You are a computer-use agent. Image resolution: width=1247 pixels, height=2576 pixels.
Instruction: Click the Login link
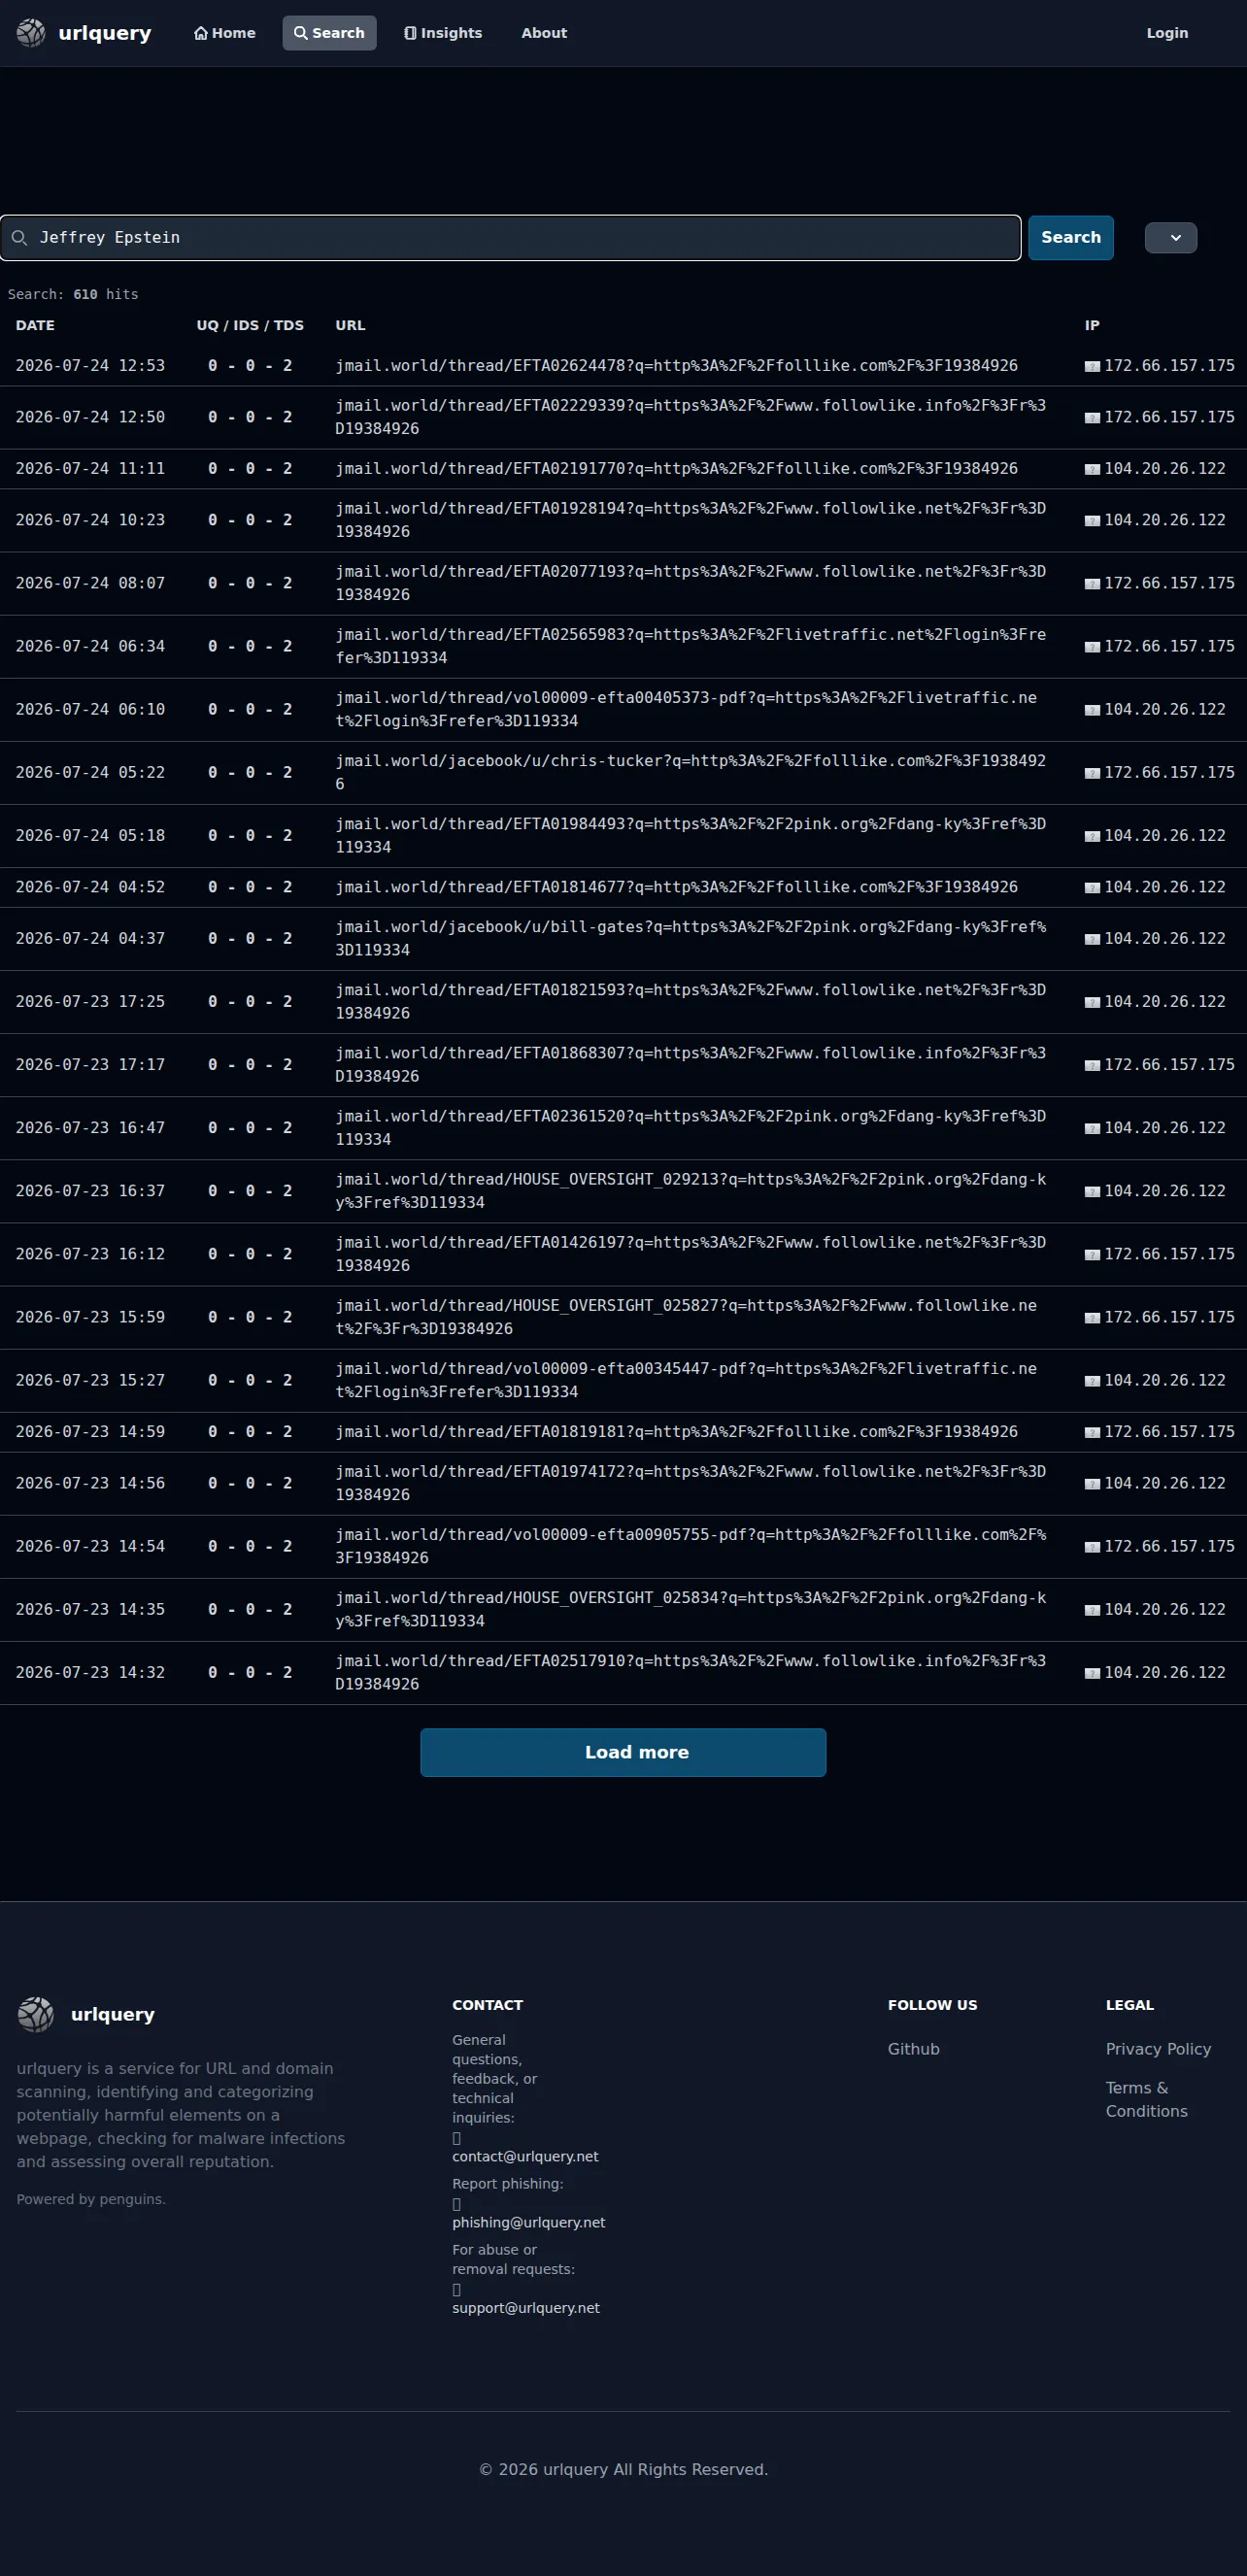(x=1167, y=33)
